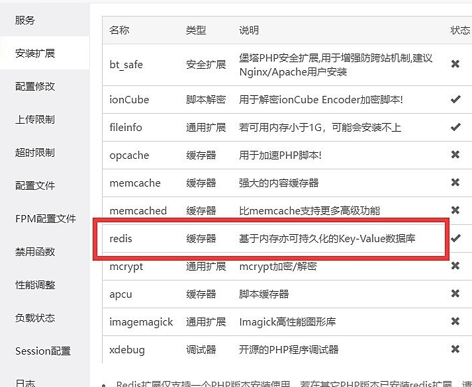The image size is (472, 387).
Task: Click the imagemagick cross status icon
Action: pyautogui.click(x=455, y=321)
